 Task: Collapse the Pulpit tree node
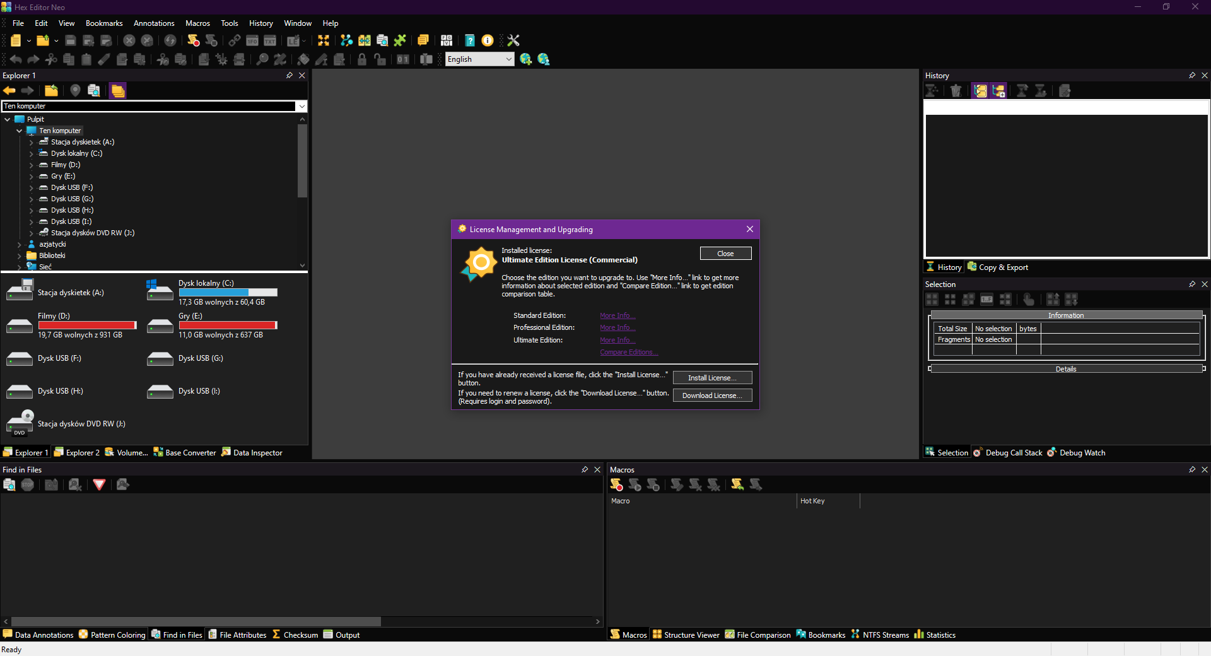coord(8,119)
